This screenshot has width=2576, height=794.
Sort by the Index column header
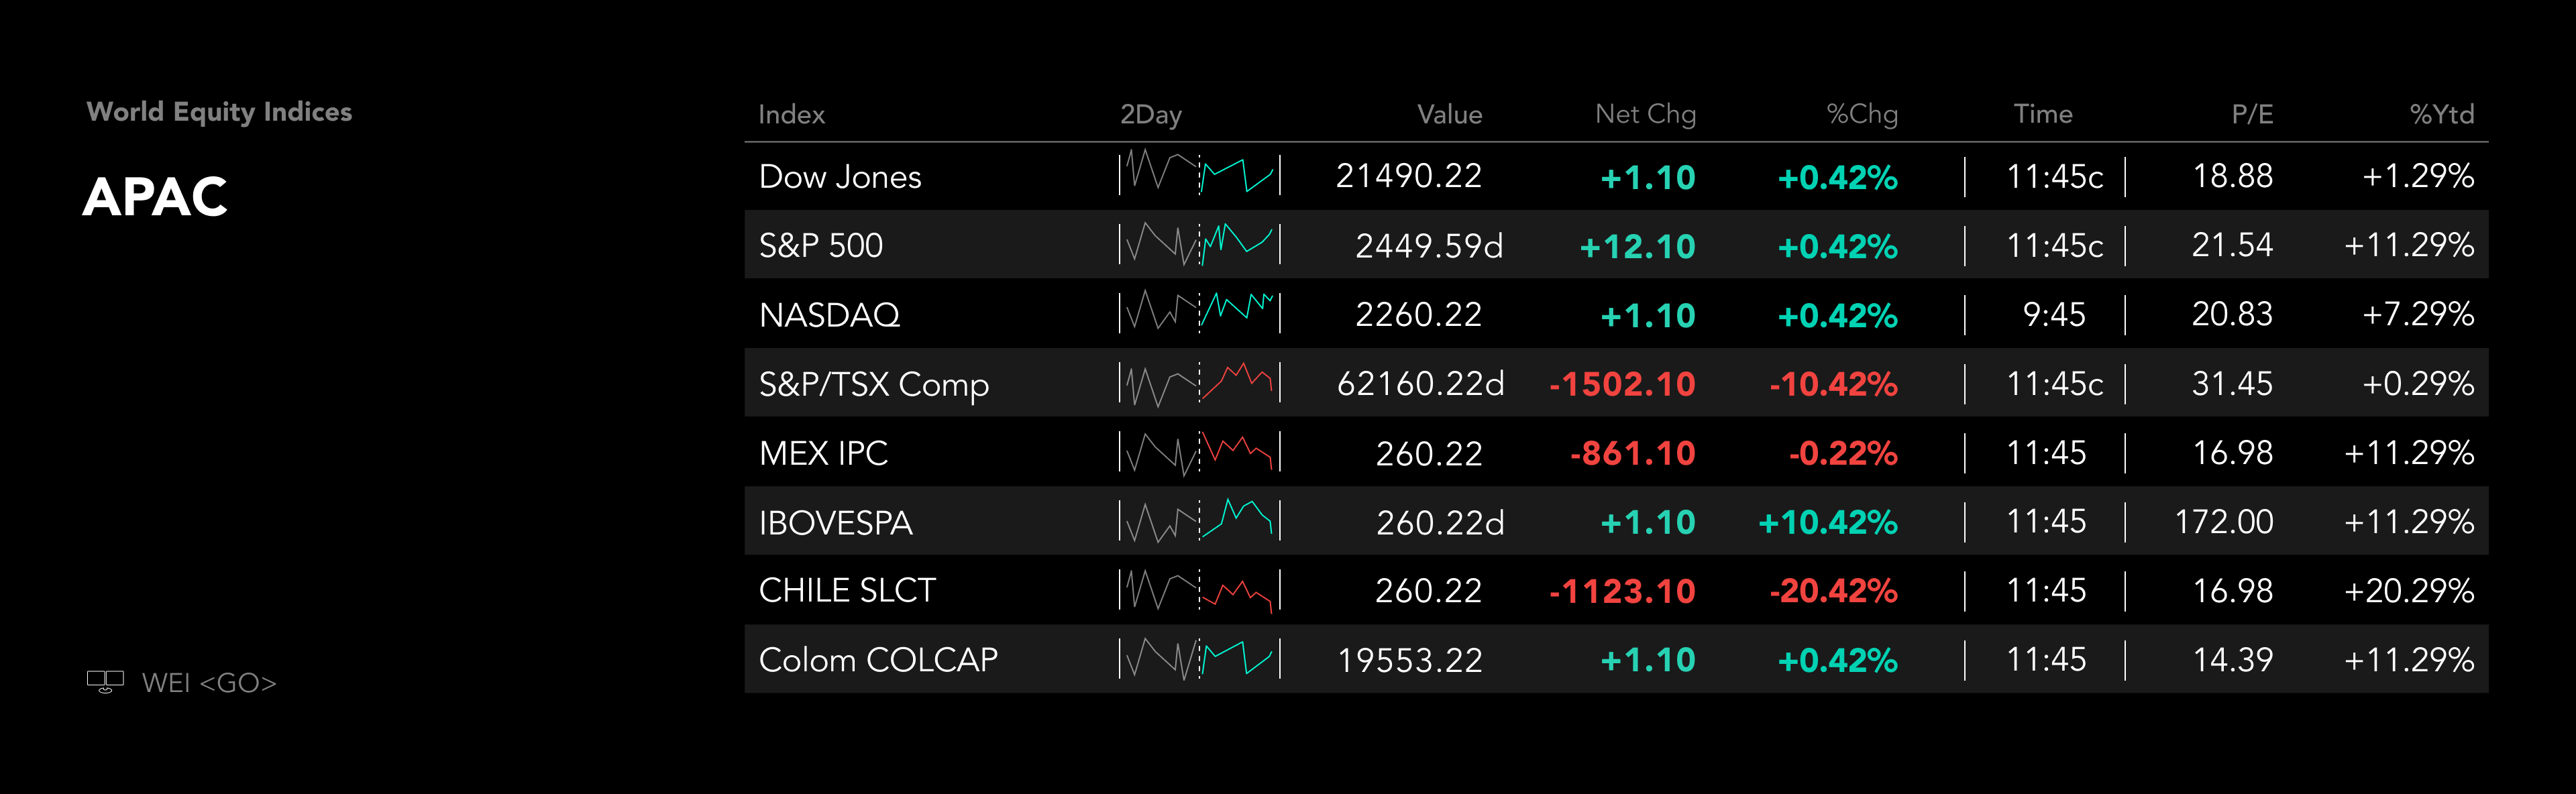791,115
